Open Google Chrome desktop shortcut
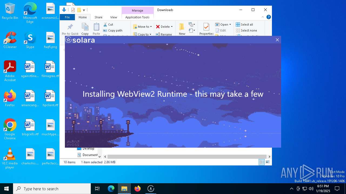 click(x=10, y=129)
